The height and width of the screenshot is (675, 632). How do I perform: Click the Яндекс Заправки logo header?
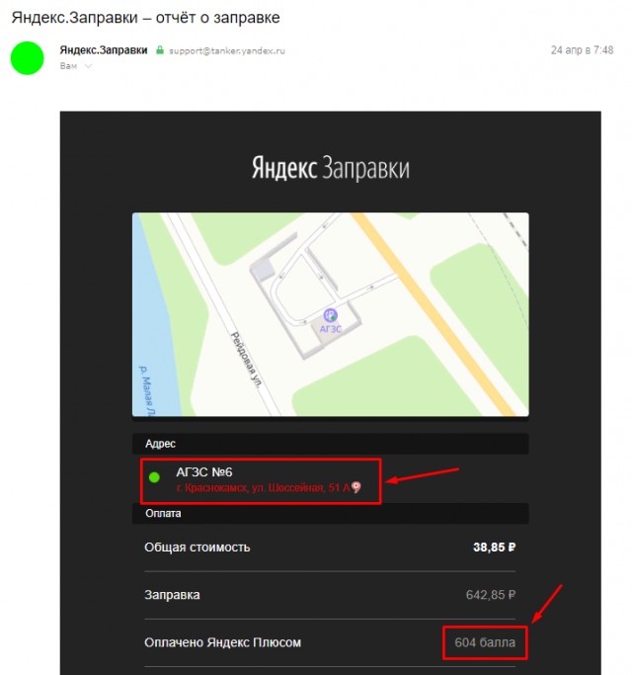click(331, 168)
